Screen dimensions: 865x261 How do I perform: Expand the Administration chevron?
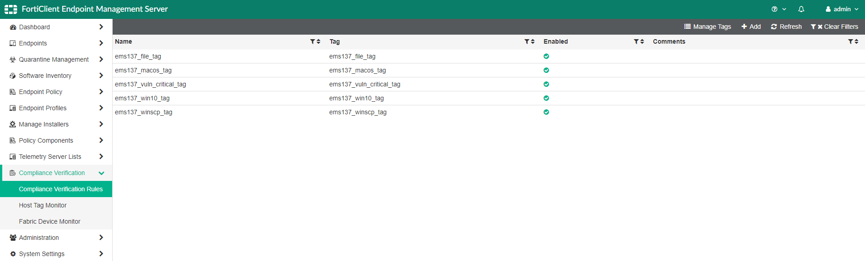tap(101, 238)
